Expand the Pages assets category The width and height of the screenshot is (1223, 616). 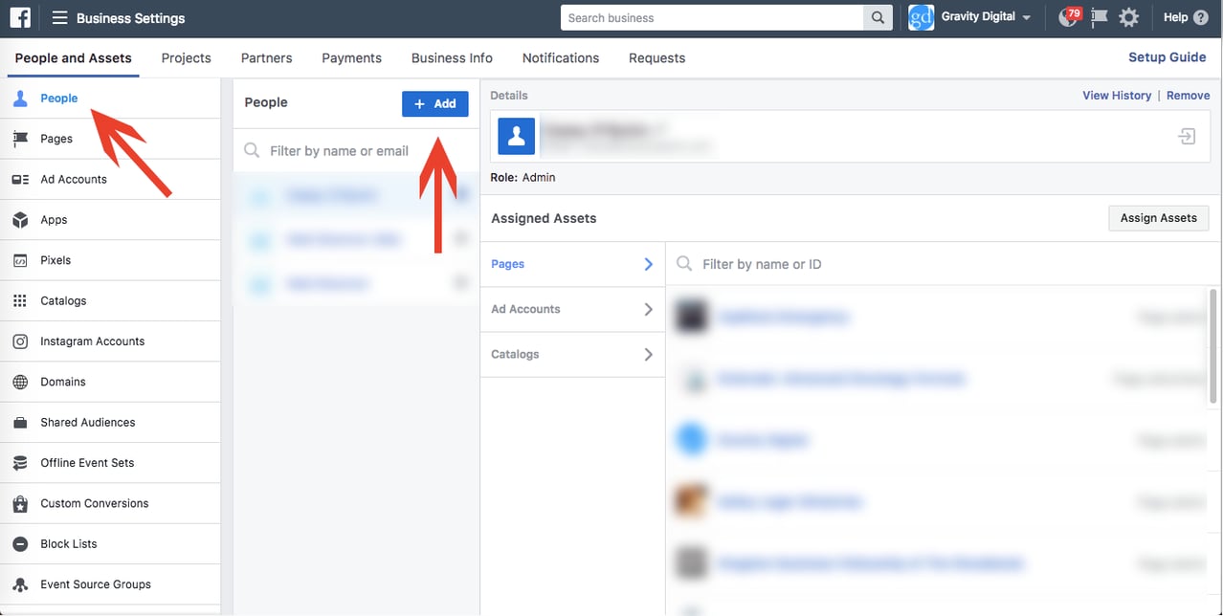coord(571,263)
